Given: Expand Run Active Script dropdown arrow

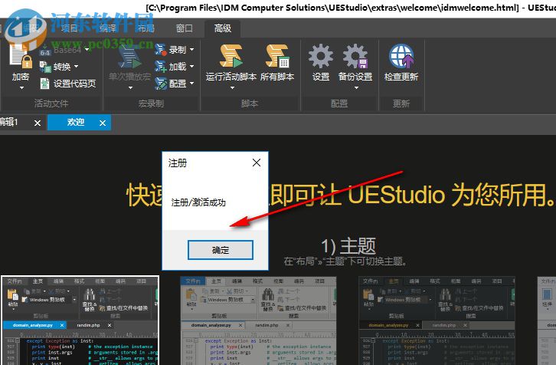Looking at the screenshot, I should [x=232, y=87].
